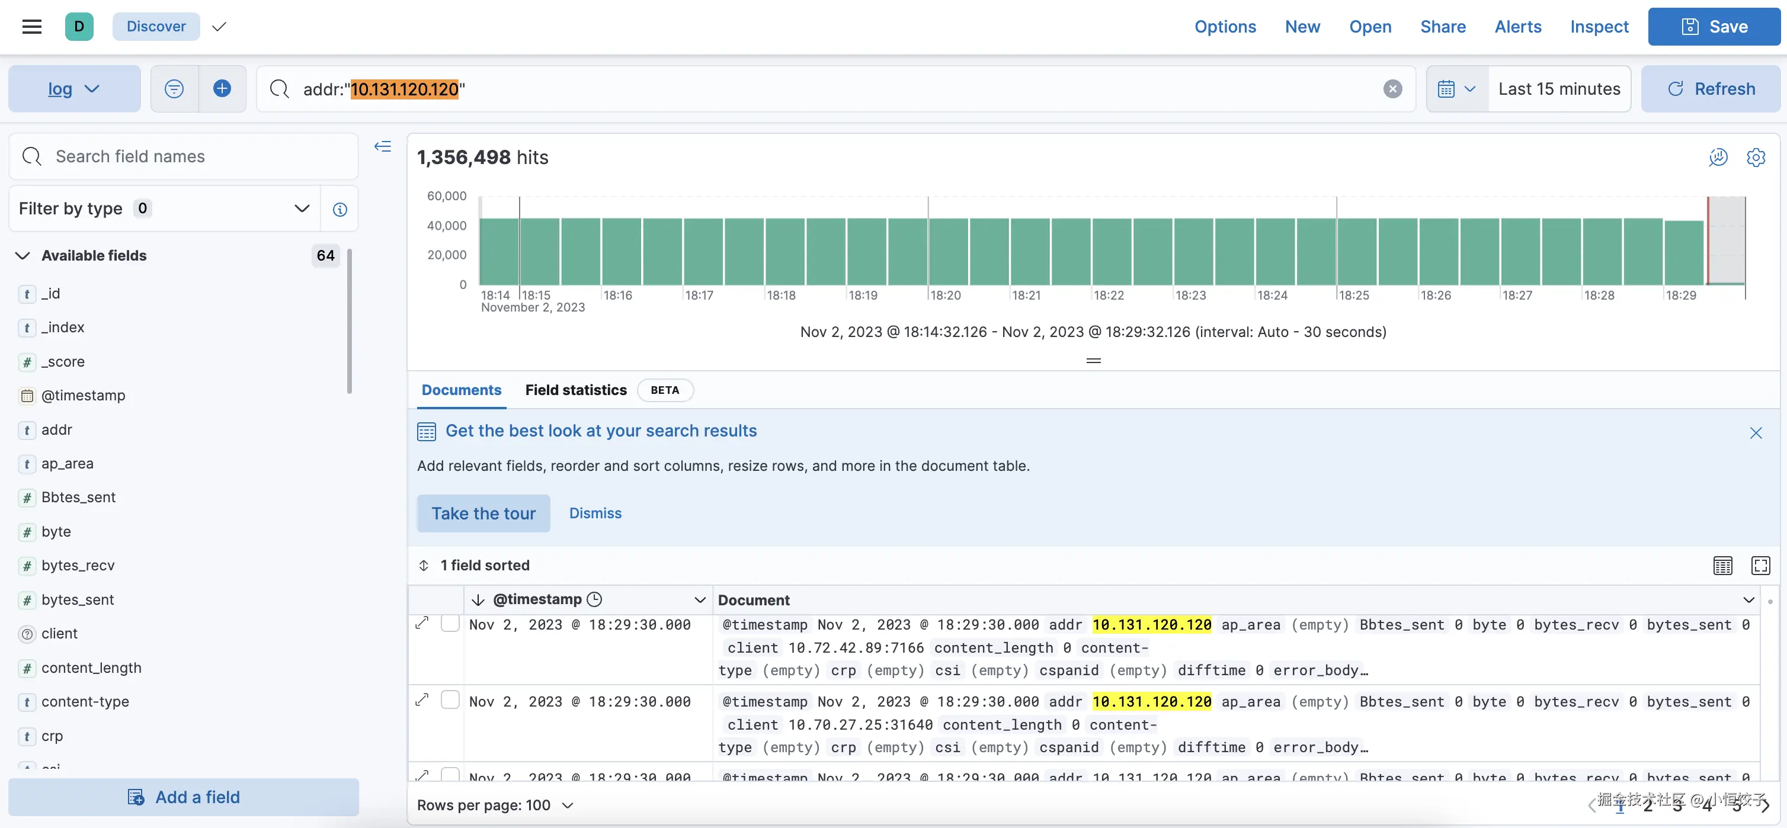The height and width of the screenshot is (828, 1787).
Task: Click the edit visualization icon
Action: [1718, 158]
